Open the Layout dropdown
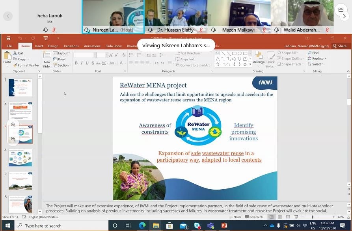 [x=61, y=53]
